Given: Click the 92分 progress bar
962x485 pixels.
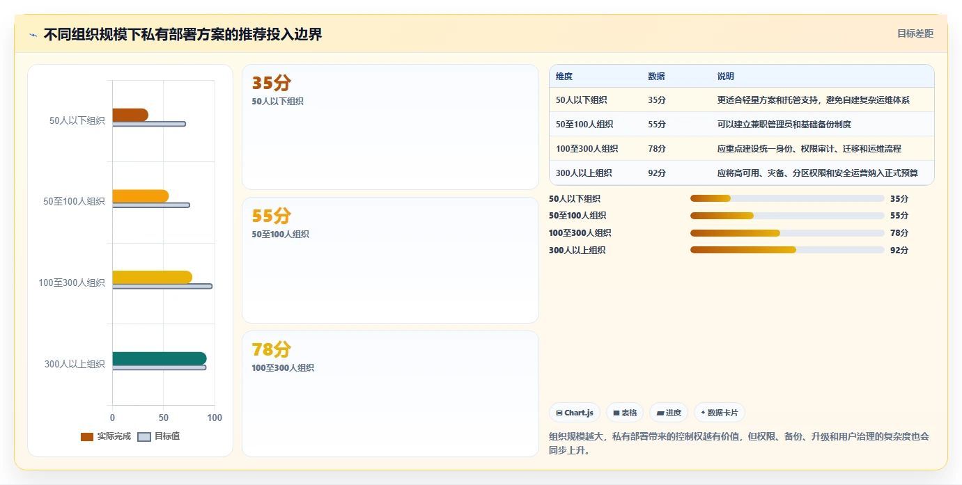Looking at the screenshot, I should coord(787,250).
